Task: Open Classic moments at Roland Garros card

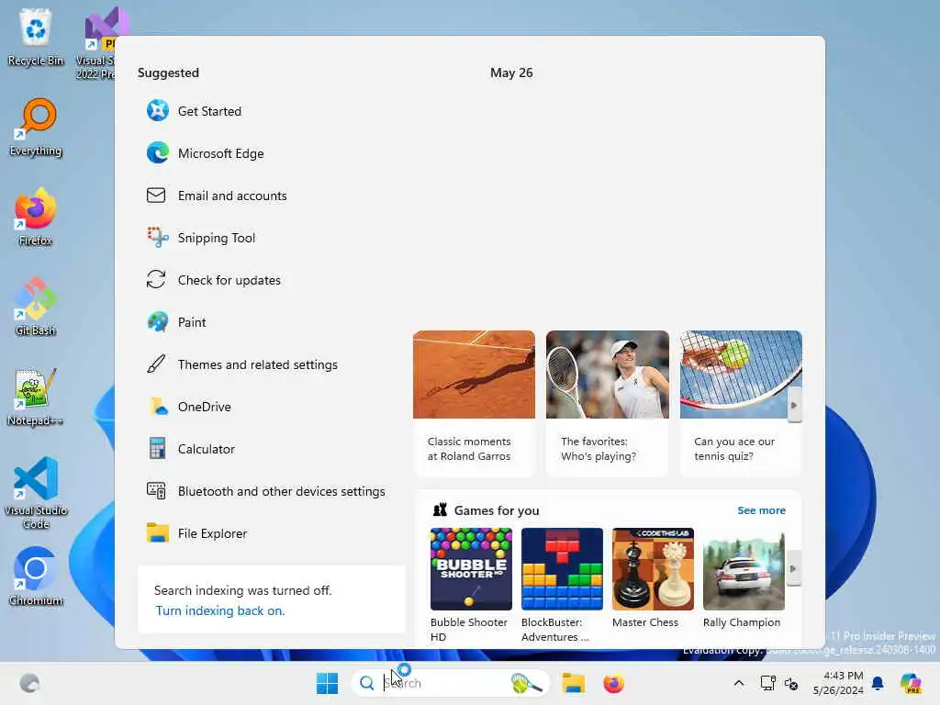Action: (474, 403)
